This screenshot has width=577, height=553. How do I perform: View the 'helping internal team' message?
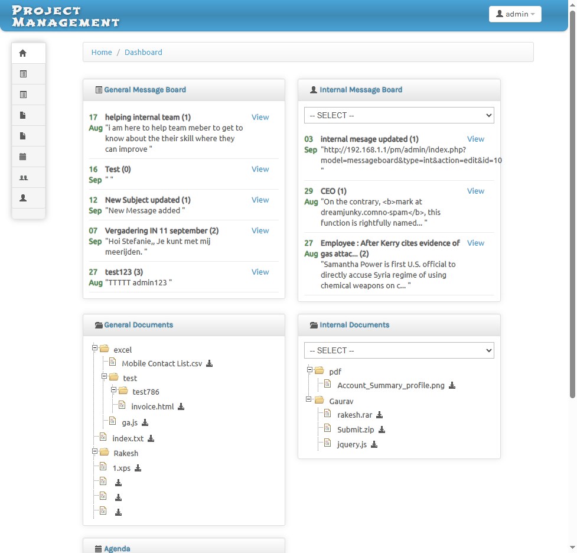tap(260, 117)
